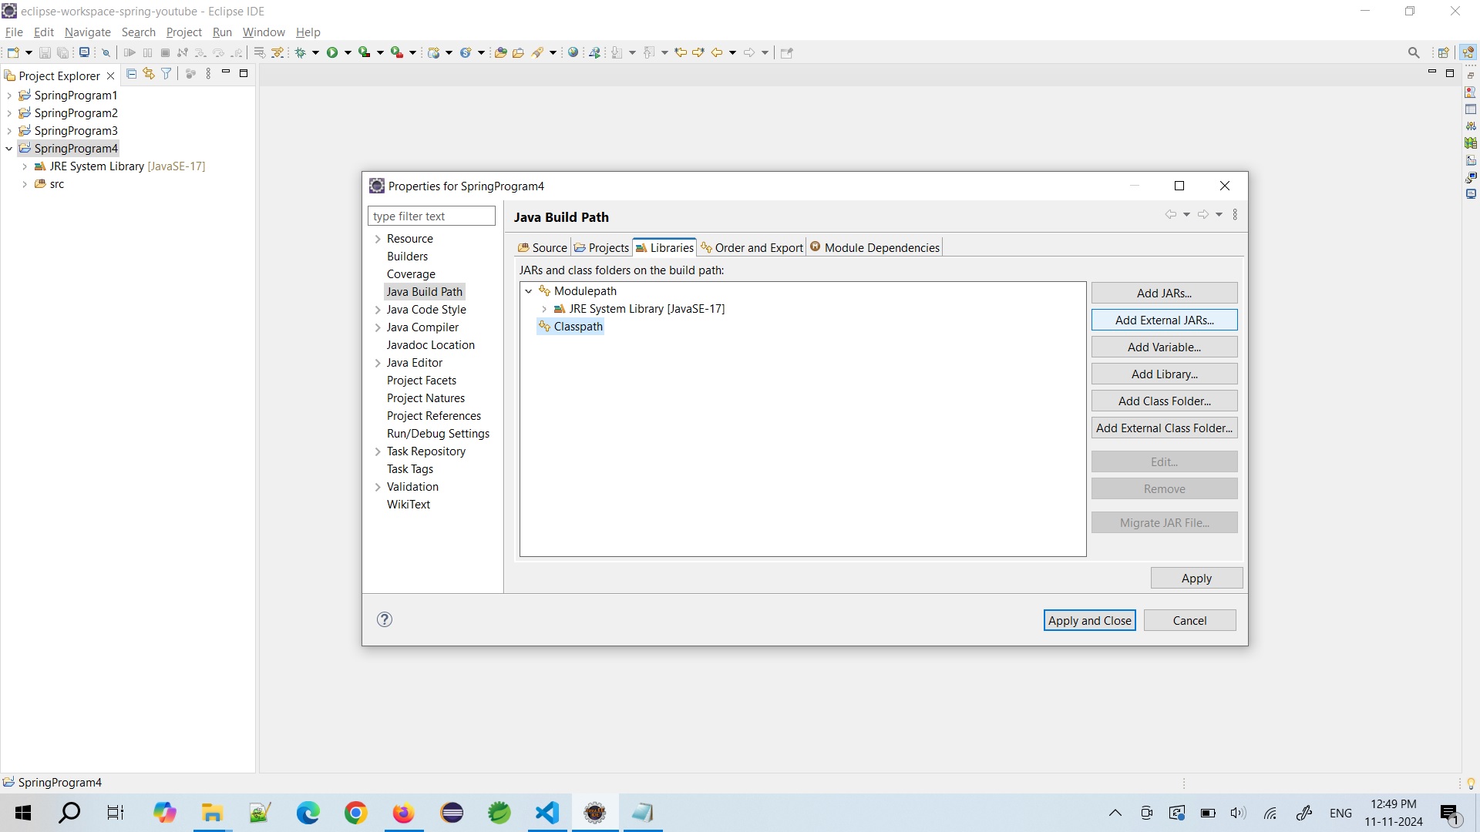Viewport: 1480px width, 832px height.
Task: Expand the src folder in SpringProgram4
Action: pyautogui.click(x=25, y=184)
